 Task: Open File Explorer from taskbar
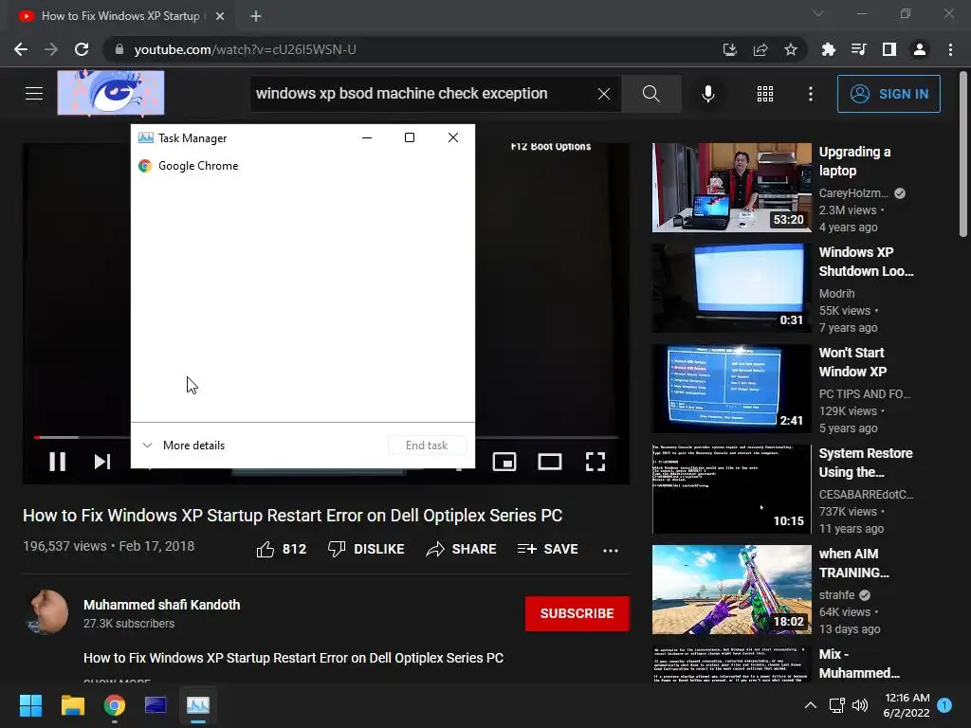[72, 705]
